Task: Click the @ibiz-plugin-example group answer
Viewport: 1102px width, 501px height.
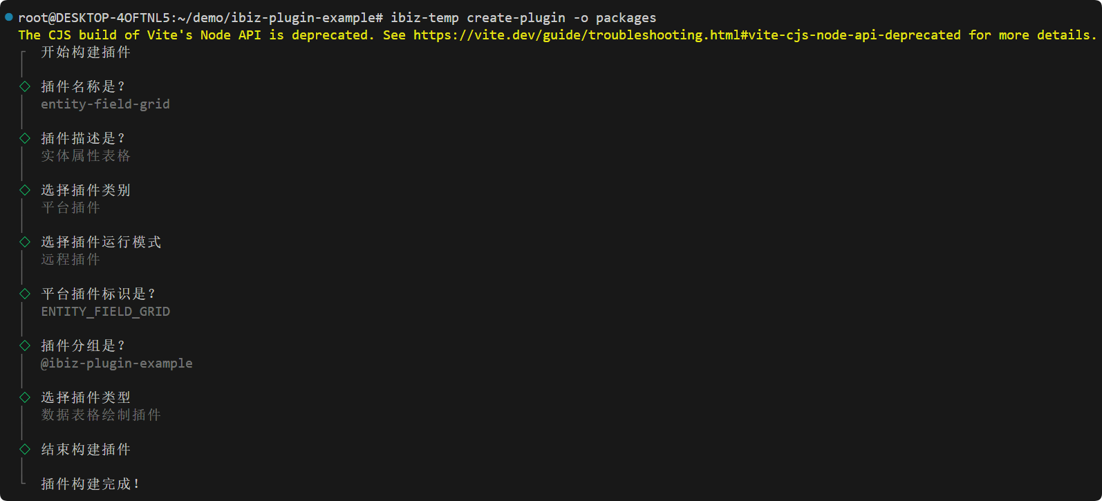Action: tap(117, 363)
